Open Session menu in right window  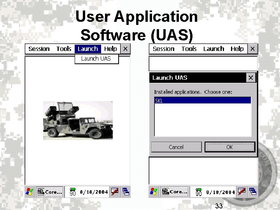(164, 49)
